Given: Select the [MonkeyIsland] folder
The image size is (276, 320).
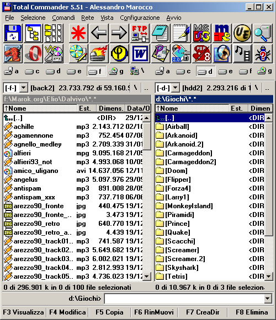Looking at the screenshot, I should [210, 206].
